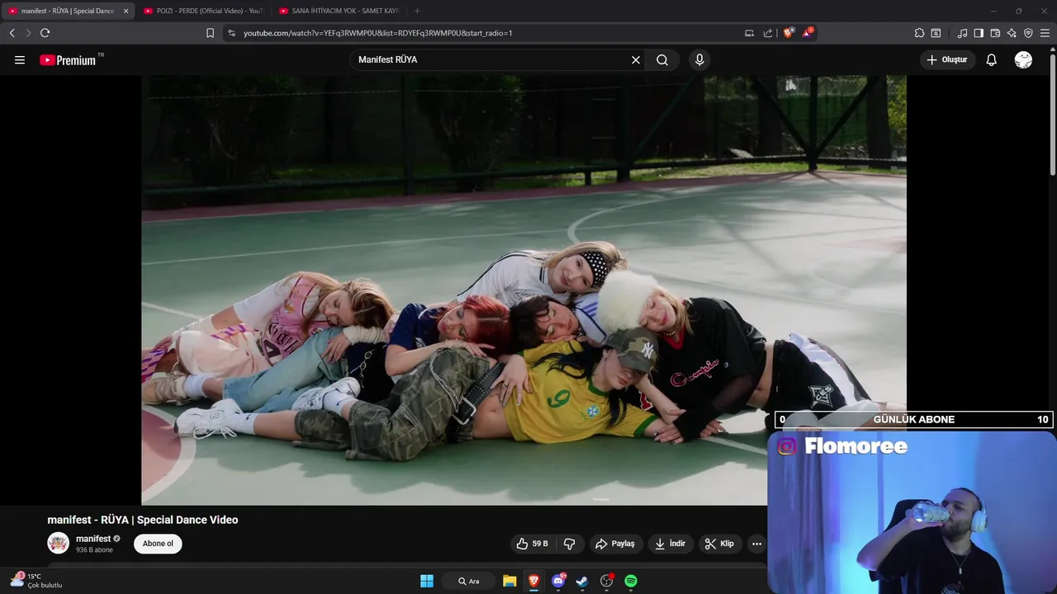The image size is (1057, 594).
Task: Open tab search icon next to extensions
Action: (936, 33)
